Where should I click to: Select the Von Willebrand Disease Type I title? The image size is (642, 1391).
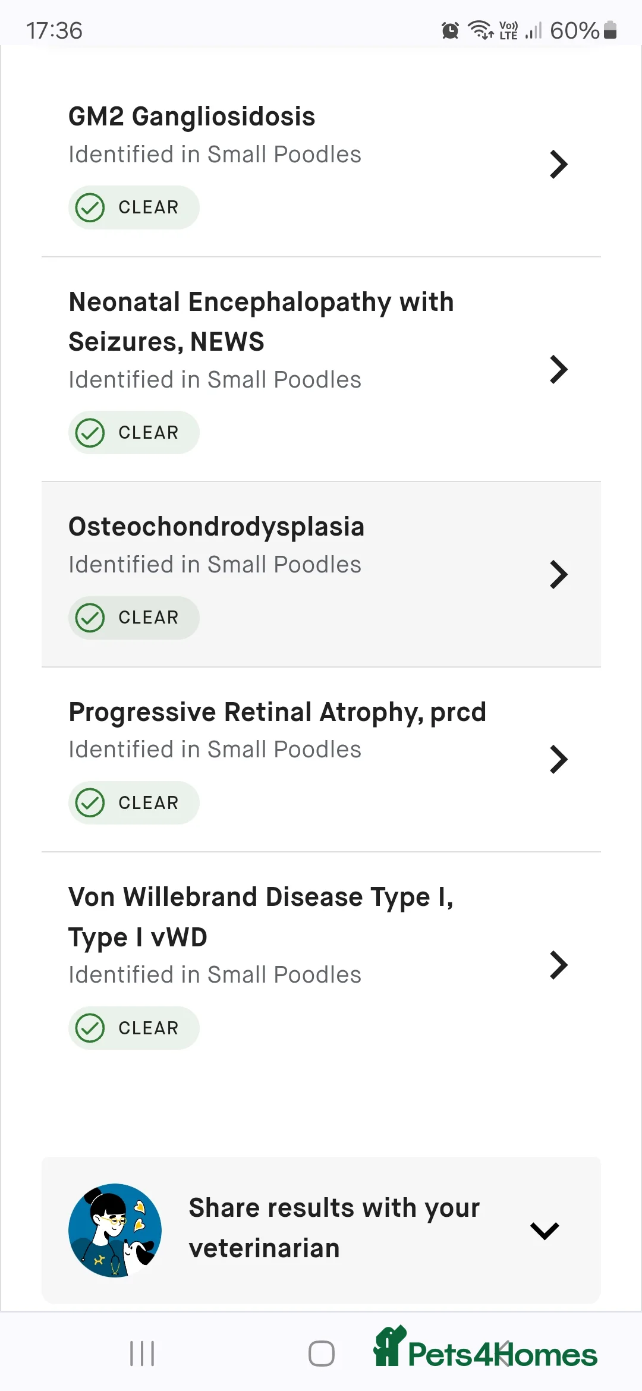point(260,917)
